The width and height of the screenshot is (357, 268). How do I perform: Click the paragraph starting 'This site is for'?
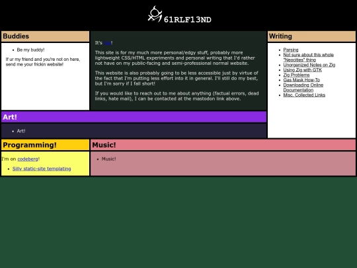coord(175,58)
